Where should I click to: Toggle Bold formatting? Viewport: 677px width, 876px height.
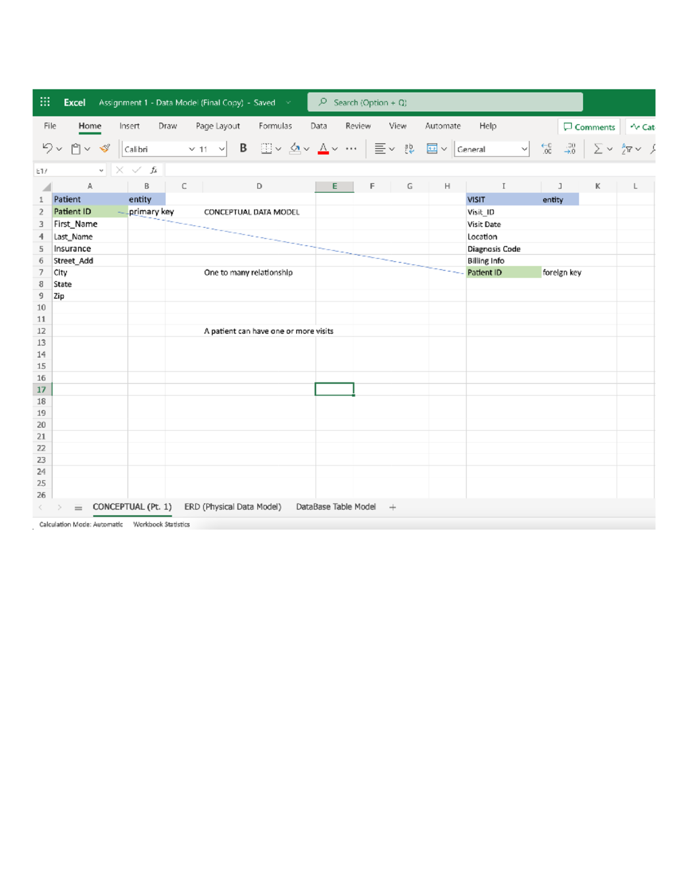click(x=243, y=148)
